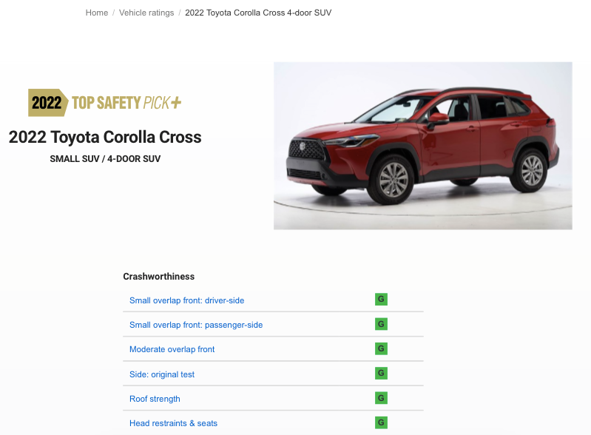View the Roof strength rating details
The image size is (591, 435).
pos(155,399)
